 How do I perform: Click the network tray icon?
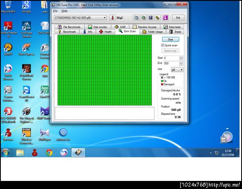pyautogui.click(x=217, y=153)
